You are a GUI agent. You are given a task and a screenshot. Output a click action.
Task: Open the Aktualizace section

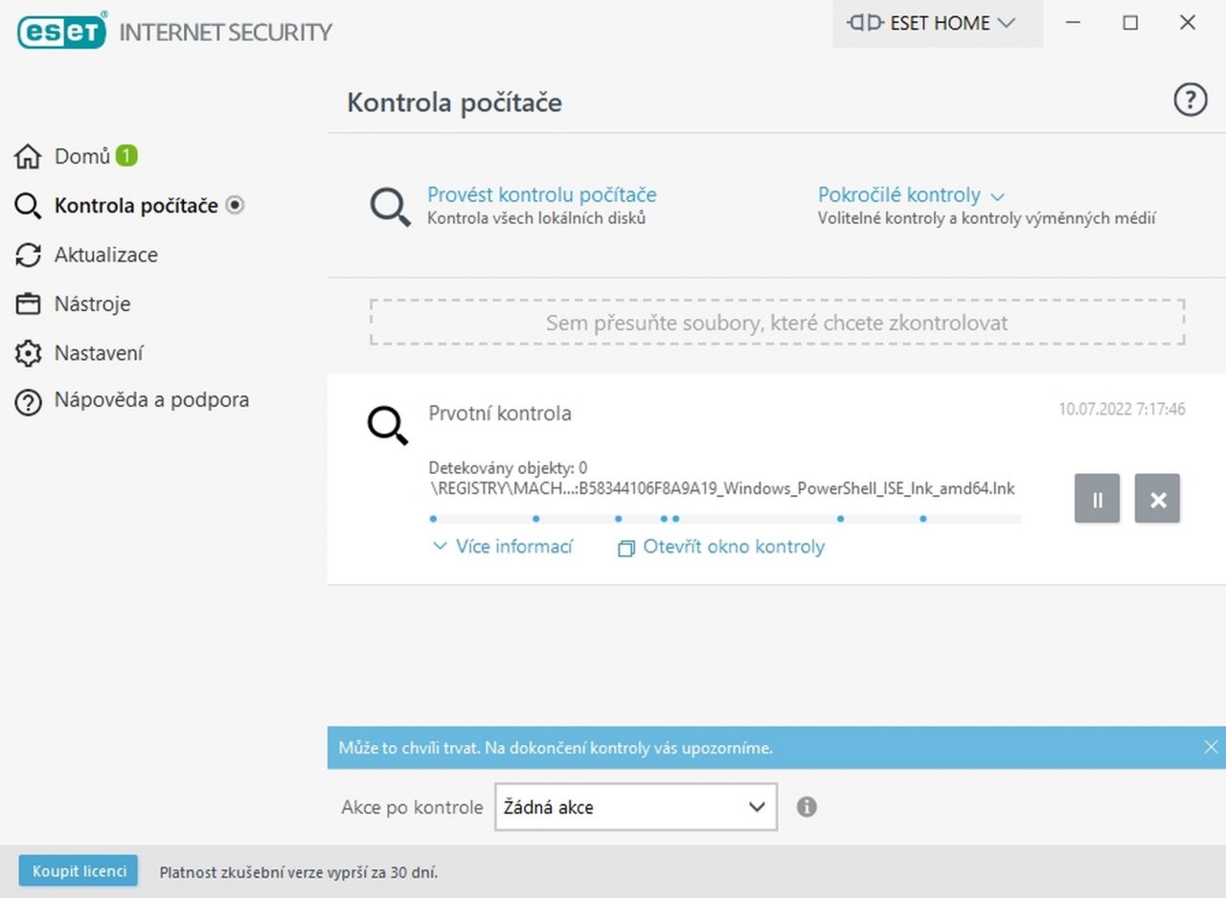[x=105, y=255]
